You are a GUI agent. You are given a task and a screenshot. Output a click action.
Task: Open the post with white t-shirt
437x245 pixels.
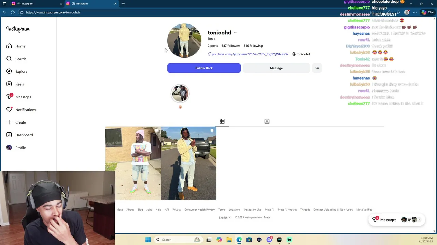pyautogui.click(x=133, y=163)
